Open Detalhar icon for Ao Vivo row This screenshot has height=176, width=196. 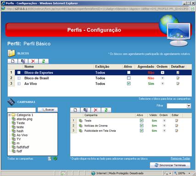coord(178,83)
